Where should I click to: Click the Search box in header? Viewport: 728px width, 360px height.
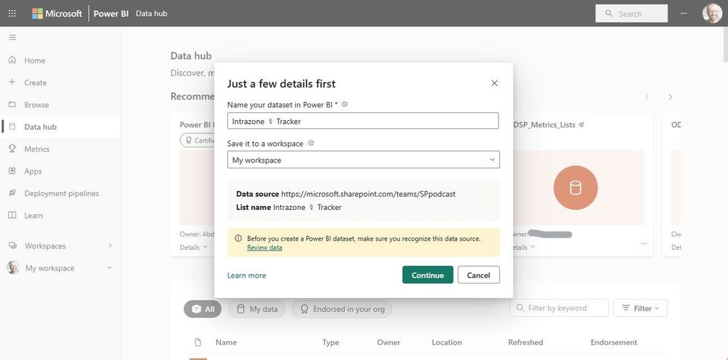pos(631,13)
